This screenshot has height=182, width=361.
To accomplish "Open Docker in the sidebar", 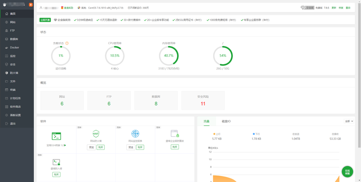I will (x=17, y=48).
